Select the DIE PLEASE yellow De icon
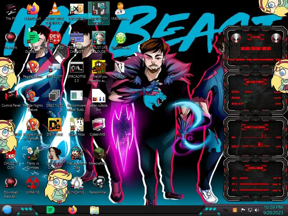The height and width of the screenshot is (216, 288). point(55,127)
